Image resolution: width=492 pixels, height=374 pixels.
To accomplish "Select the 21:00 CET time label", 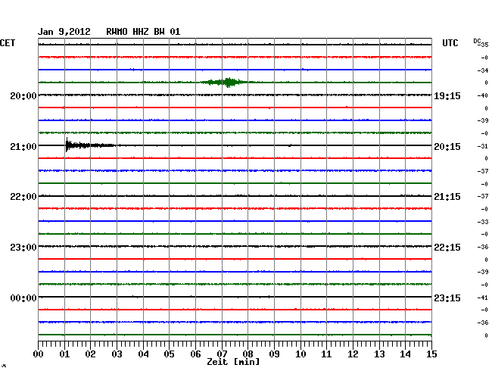I will tap(23, 147).
